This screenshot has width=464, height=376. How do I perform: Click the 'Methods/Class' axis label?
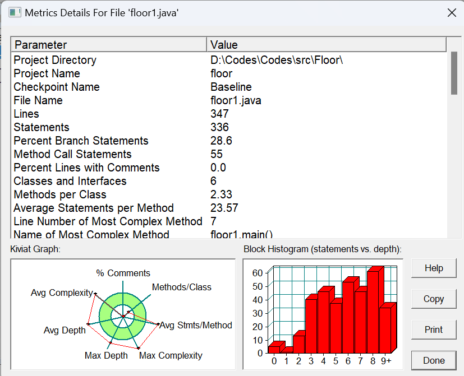point(182,287)
